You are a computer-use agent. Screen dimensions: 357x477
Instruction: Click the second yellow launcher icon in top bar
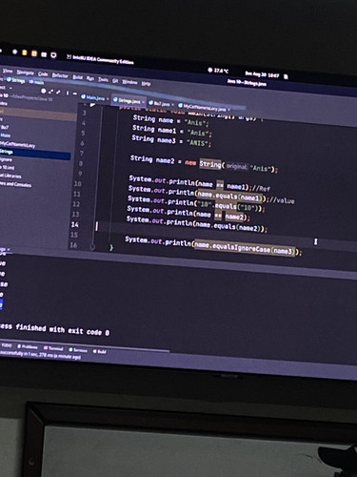[34, 53]
